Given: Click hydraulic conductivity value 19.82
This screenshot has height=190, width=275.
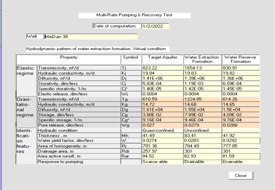Looking at the screenshot, I should 241,73.
